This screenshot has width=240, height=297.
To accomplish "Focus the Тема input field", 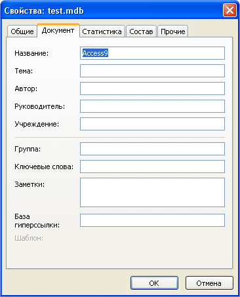I will (152, 71).
